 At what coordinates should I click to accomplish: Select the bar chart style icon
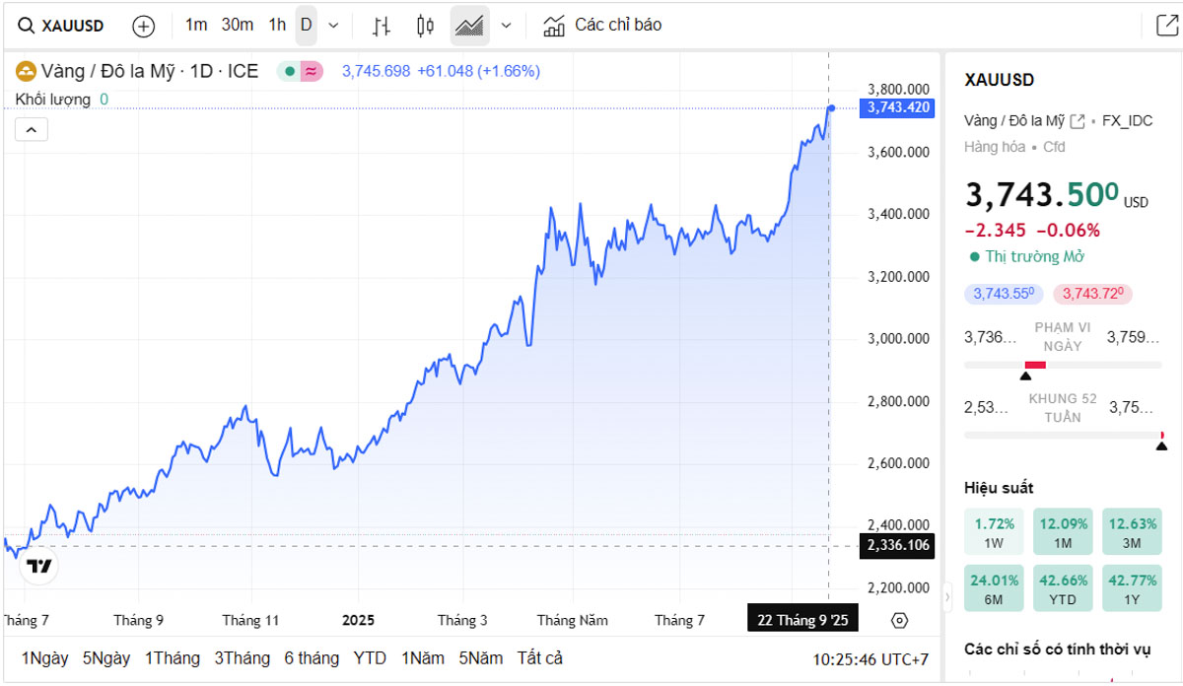[381, 26]
